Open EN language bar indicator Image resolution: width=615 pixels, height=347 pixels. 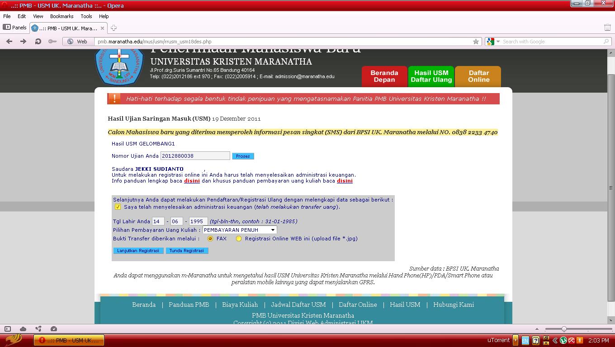pyautogui.click(x=525, y=341)
